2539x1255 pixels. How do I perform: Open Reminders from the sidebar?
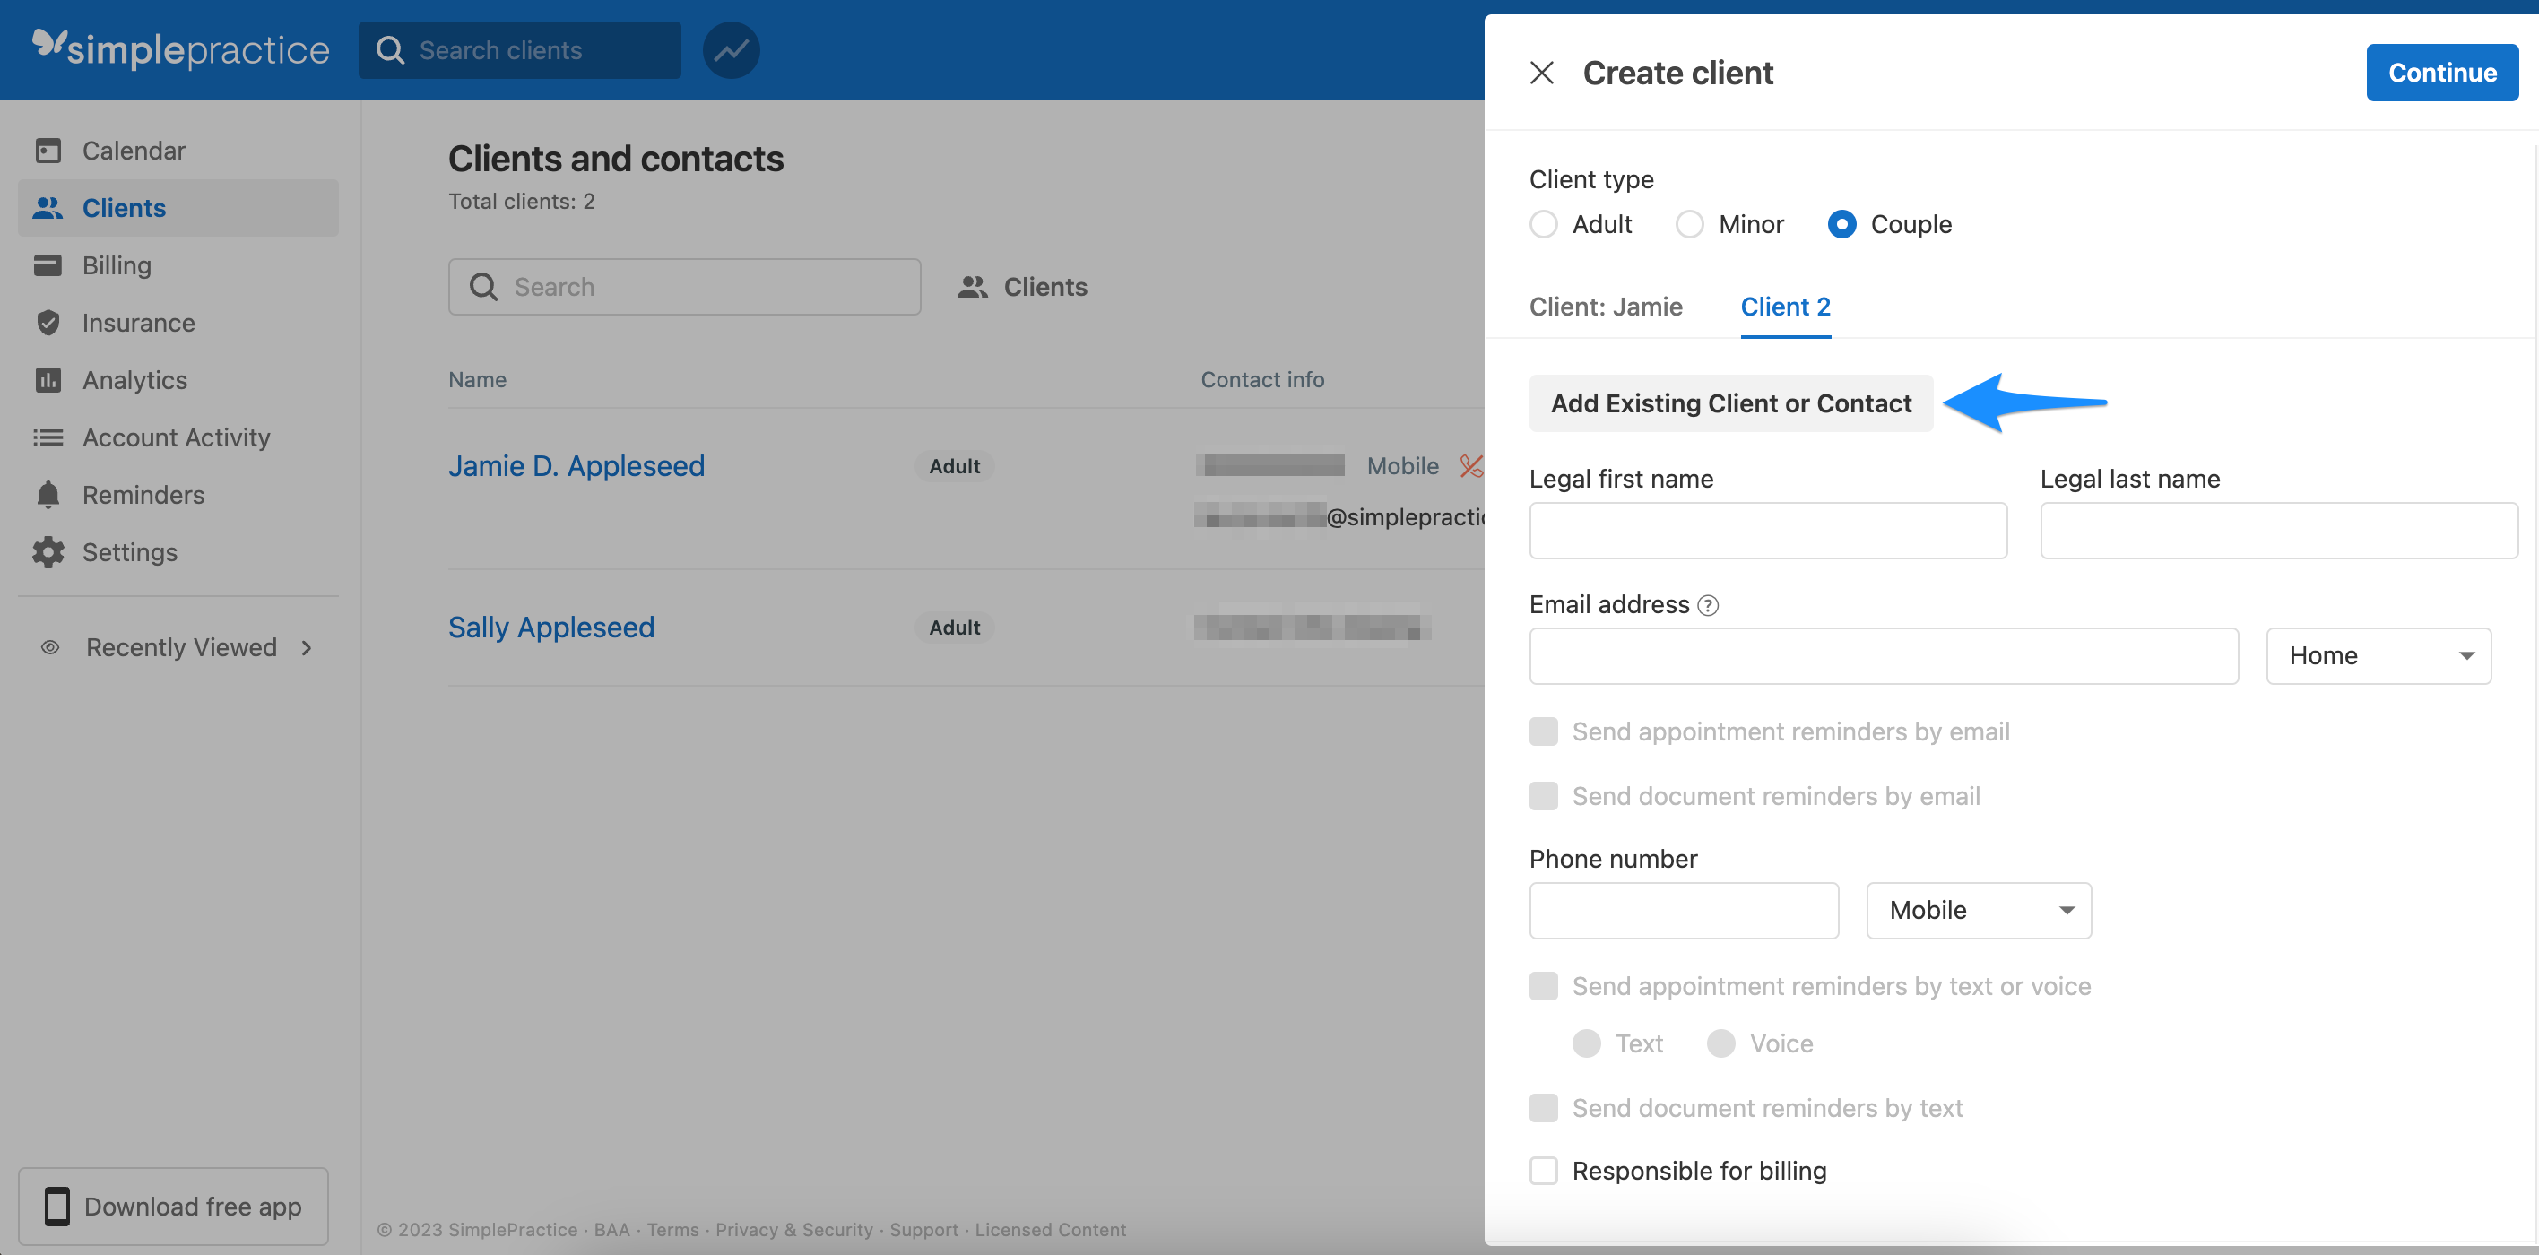pos(144,494)
